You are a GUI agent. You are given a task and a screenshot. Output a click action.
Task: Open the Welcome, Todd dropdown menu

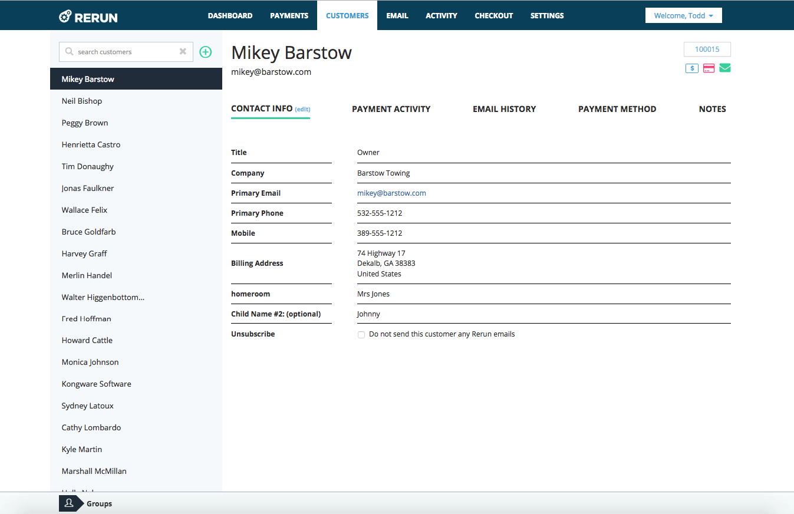pyautogui.click(x=683, y=16)
